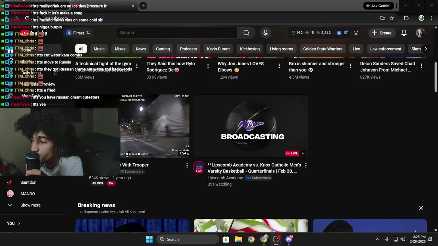Open Deion Sanders Saved Chad Johnson title
The height and width of the screenshot is (246, 438).
(x=387, y=67)
